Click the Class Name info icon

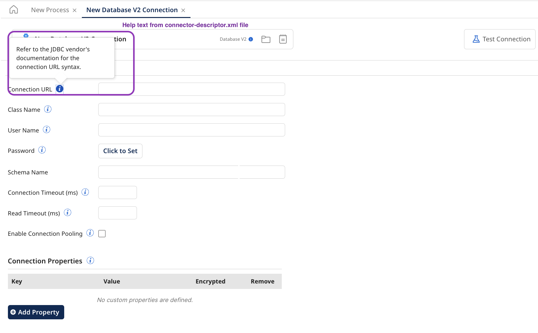(x=48, y=109)
